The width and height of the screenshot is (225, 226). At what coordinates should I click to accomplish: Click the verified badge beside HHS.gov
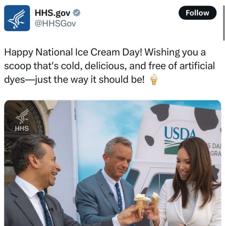77,13
